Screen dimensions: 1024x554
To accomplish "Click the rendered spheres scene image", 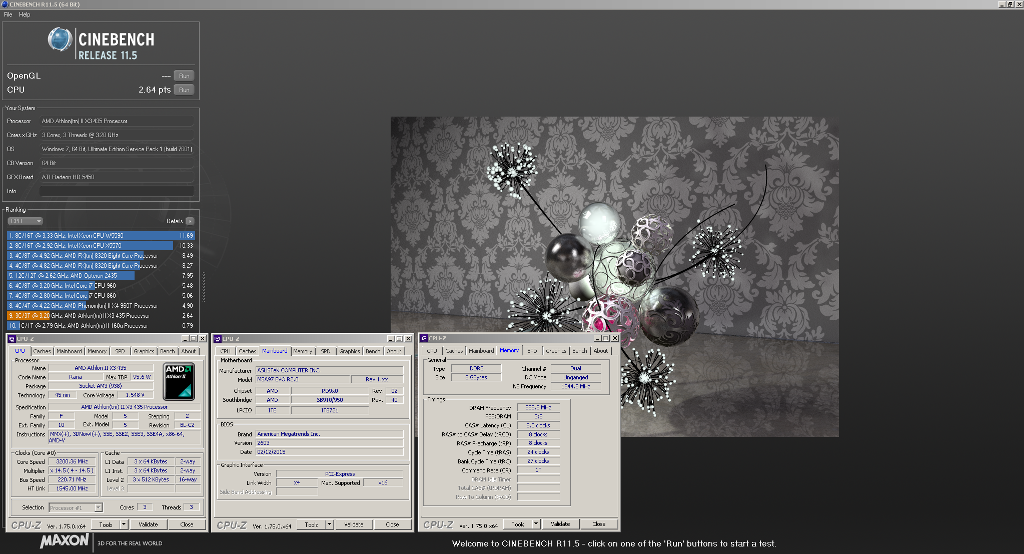I will click(x=614, y=277).
